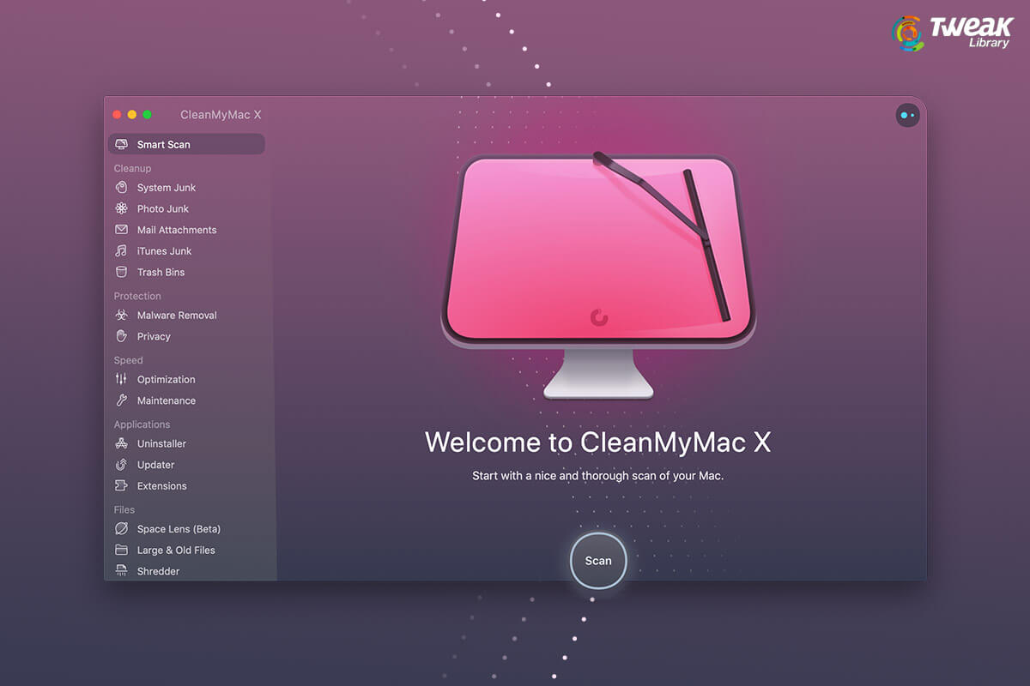Select the Large & Old Files folder icon
The image size is (1030, 686).
123,550
